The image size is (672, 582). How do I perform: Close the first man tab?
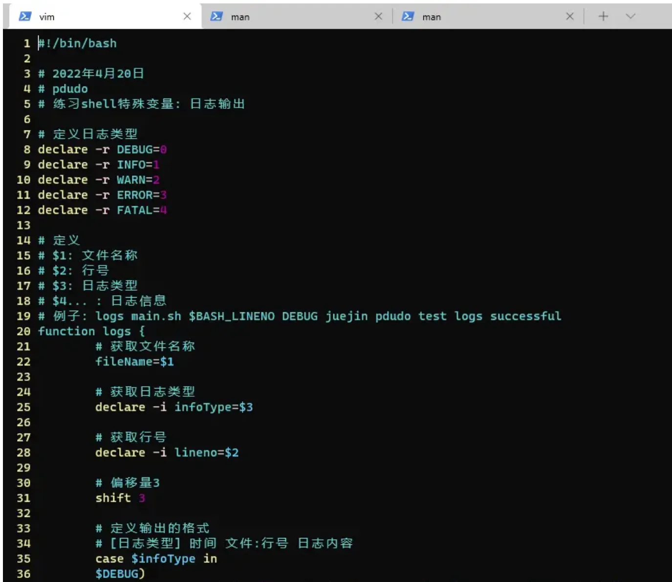pyautogui.click(x=378, y=17)
